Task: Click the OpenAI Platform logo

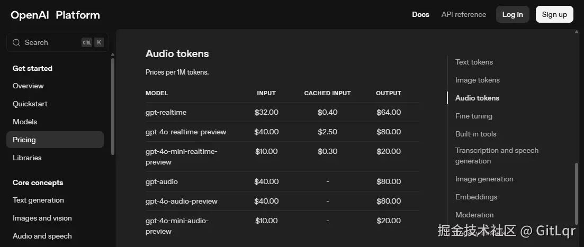Action: click(55, 15)
